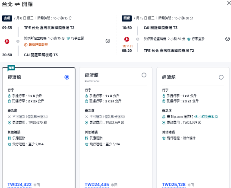231x188 pixels.
Task: Click Turkish Airlines logo on return flight
Action: point(127,39)
